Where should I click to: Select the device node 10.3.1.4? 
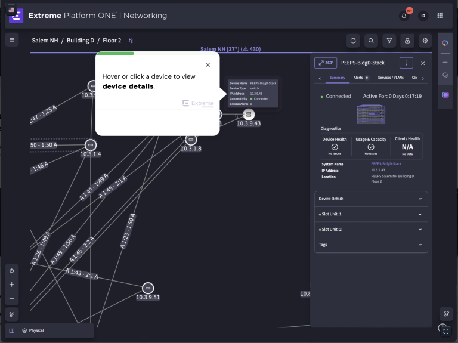point(91,145)
